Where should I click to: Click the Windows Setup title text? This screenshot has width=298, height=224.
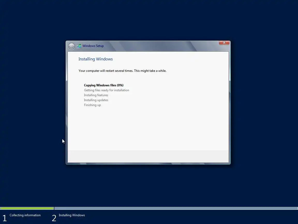93,46
